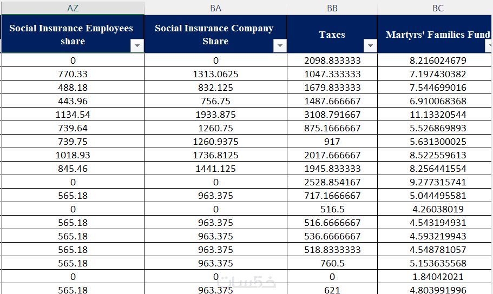Screen dimensions: 493x294
Task: Select cell with value 3108.791667
Action: pyautogui.click(x=332, y=115)
